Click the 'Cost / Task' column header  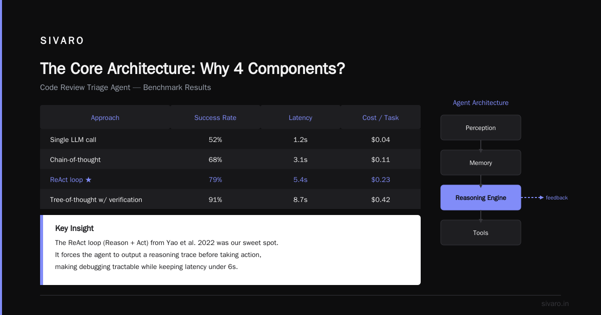point(381,117)
